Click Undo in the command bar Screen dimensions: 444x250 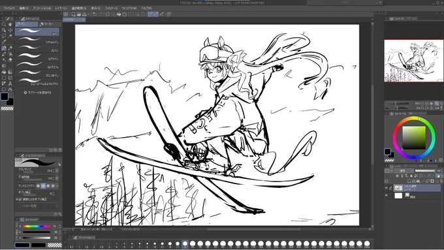[x=95, y=14]
